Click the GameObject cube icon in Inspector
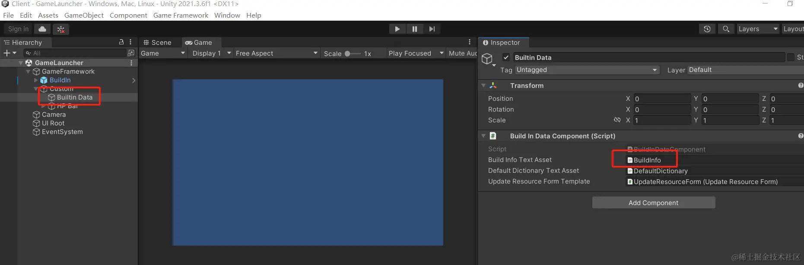This screenshot has width=804, height=265. pos(487,59)
